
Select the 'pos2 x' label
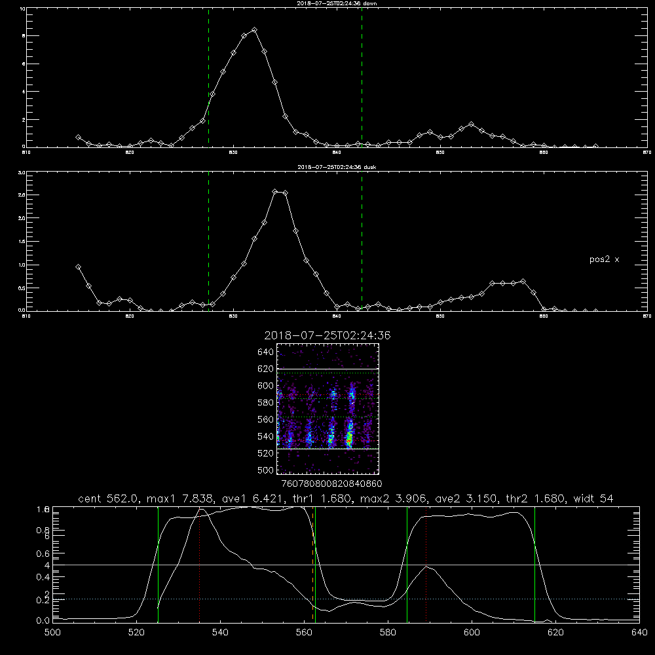coord(604,259)
